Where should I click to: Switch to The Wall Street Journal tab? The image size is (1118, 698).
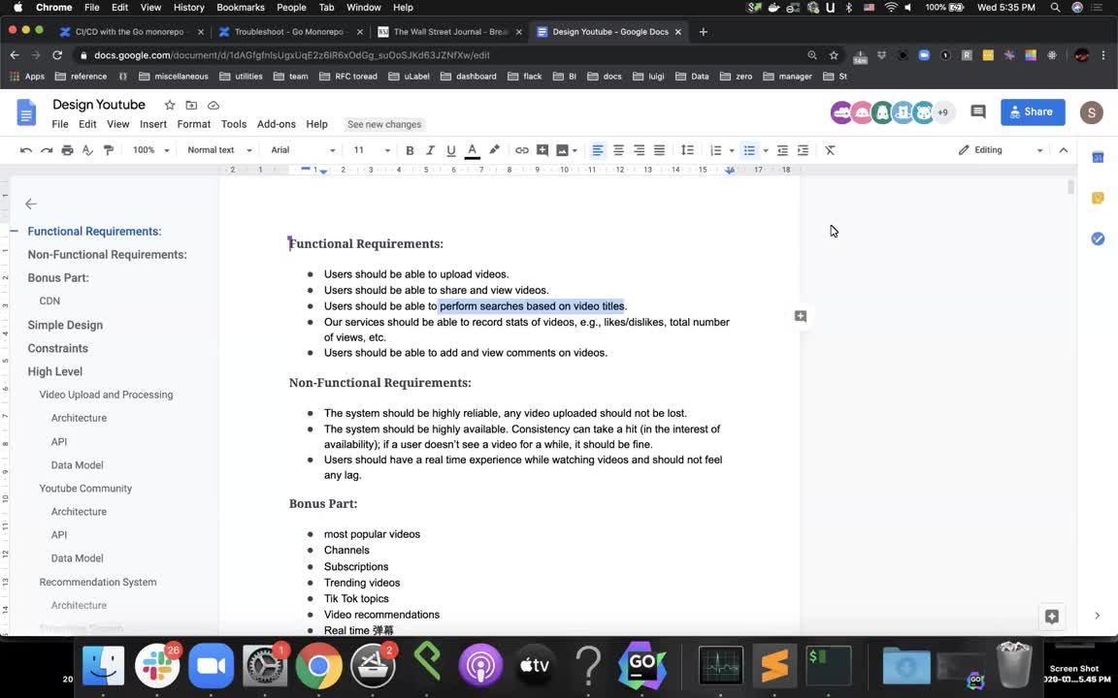click(450, 32)
